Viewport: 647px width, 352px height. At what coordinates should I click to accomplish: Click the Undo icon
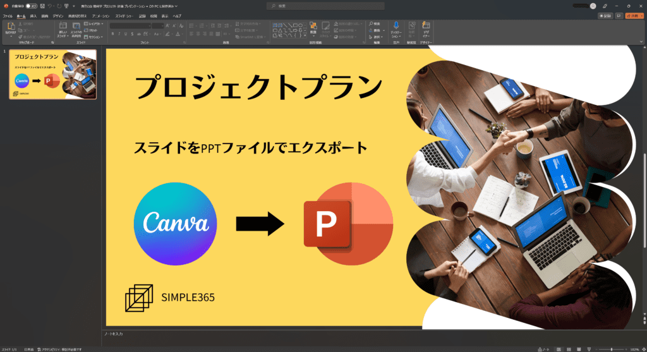click(x=50, y=6)
